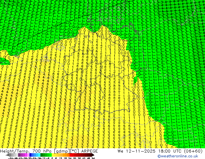Viewport: 205px width, 159px height.
Task: Click the '[gdmp]' unit label
Action: [x=62, y=151]
